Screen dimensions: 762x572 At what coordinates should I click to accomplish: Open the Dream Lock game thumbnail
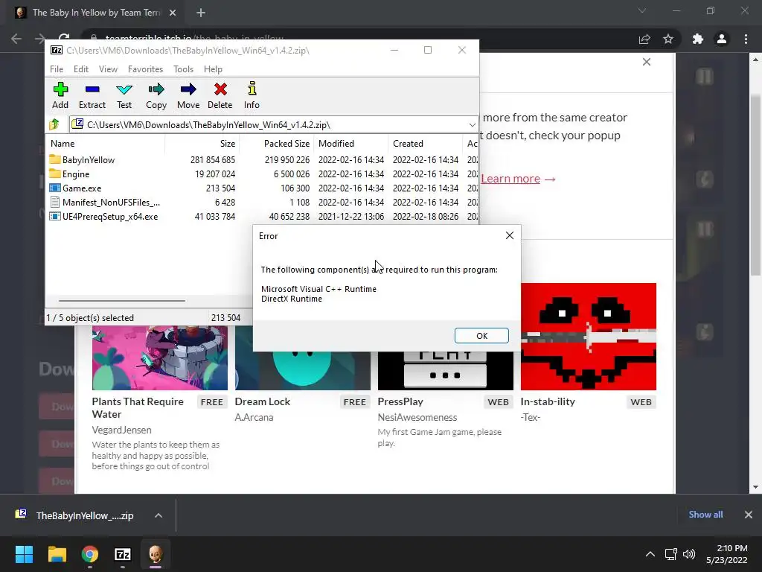(303, 369)
